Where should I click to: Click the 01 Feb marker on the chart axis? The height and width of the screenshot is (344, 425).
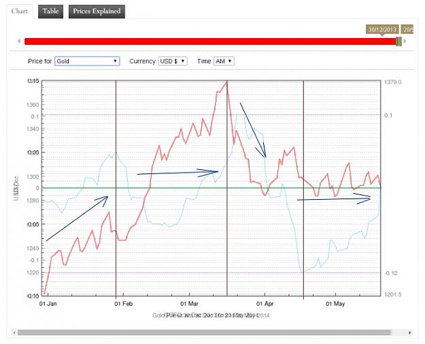point(123,304)
